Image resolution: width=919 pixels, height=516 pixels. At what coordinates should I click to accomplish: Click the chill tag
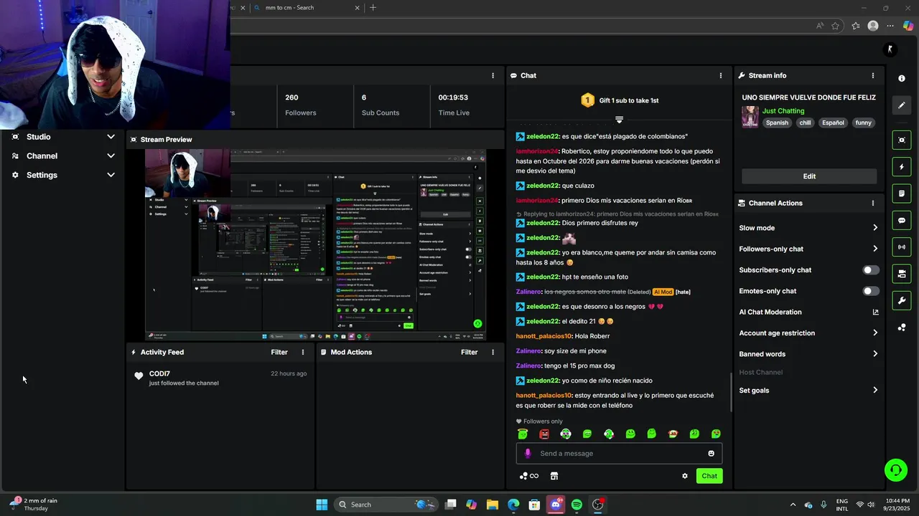point(805,123)
